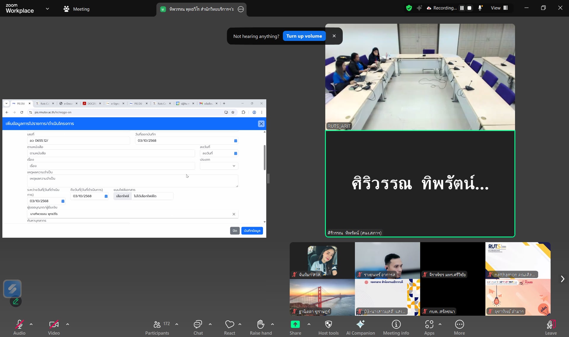Switch to the Meeting tab
Viewport: 569px width, 337px height.
pos(76,9)
